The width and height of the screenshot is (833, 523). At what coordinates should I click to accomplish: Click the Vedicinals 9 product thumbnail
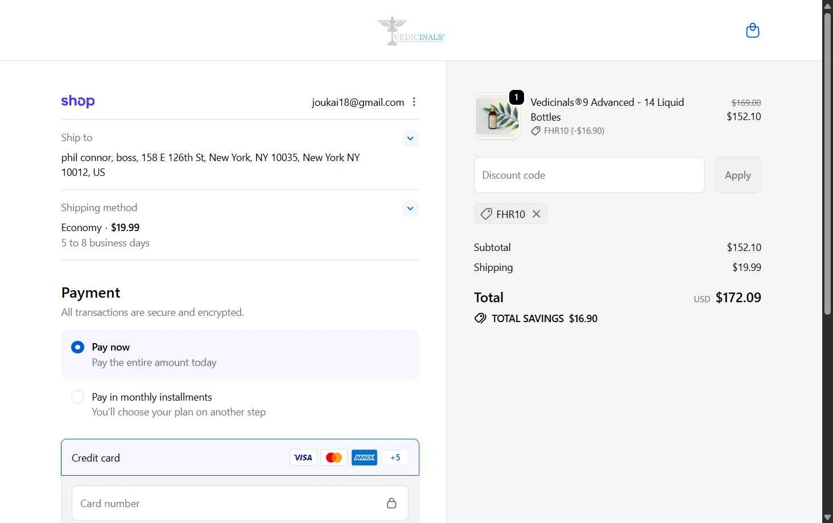point(497,117)
